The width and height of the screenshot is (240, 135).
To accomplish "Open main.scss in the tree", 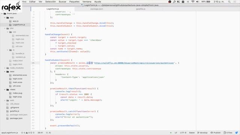I will [18, 82].
